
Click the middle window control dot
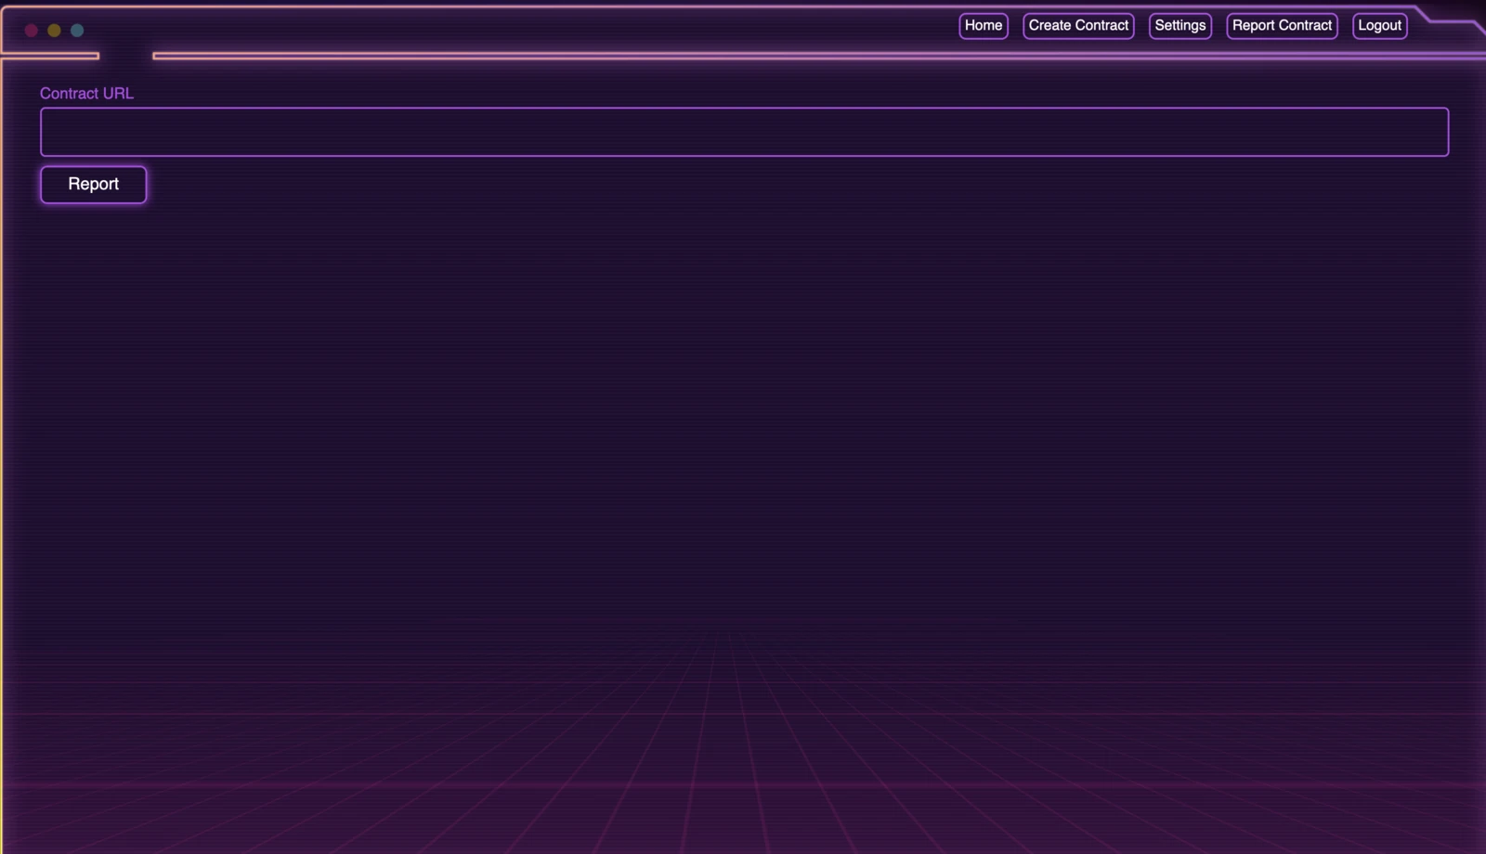click(54, 31)
